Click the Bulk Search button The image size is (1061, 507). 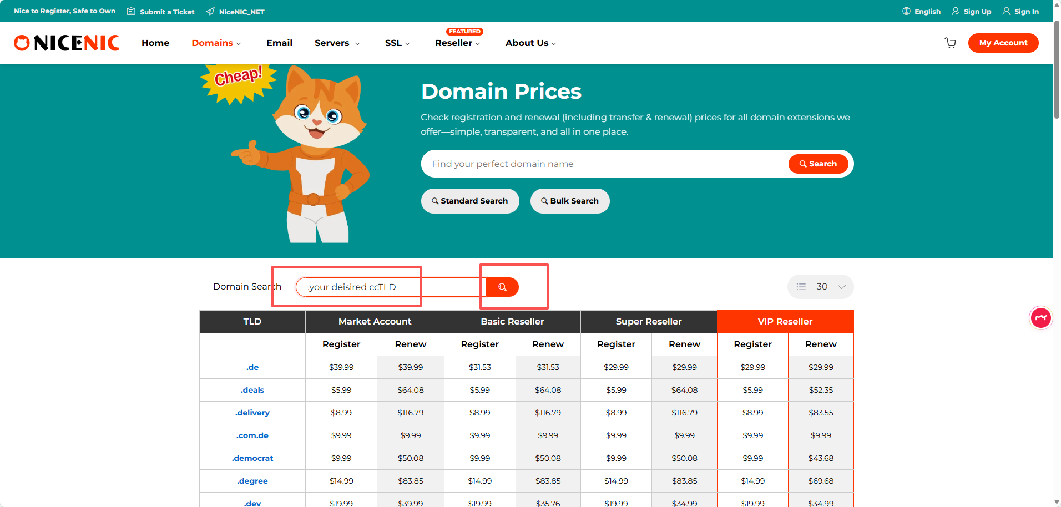point(570,201)
